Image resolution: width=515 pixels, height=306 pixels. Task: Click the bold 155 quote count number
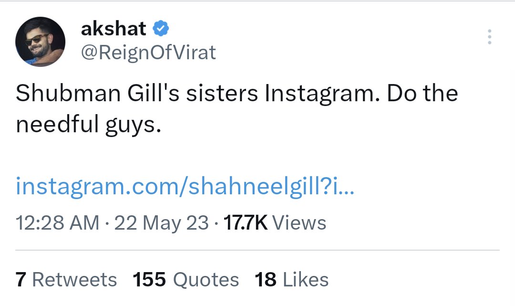(150, 280)
